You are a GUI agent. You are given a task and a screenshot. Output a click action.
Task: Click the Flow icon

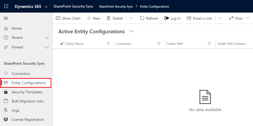(231, 18)
